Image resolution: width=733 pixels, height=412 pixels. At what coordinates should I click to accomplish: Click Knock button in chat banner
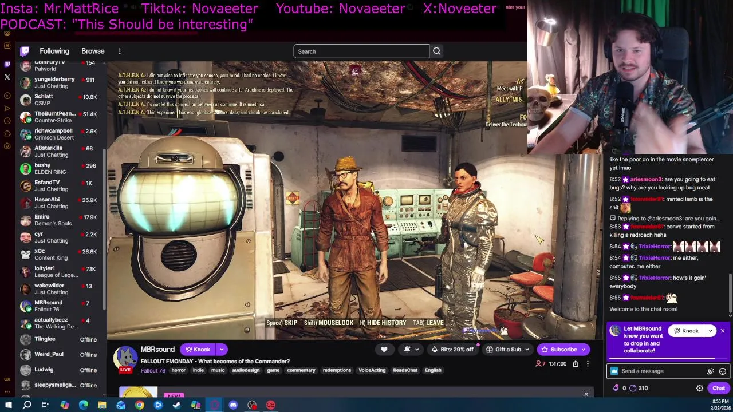pyautogui.click(x=686, y=331)
